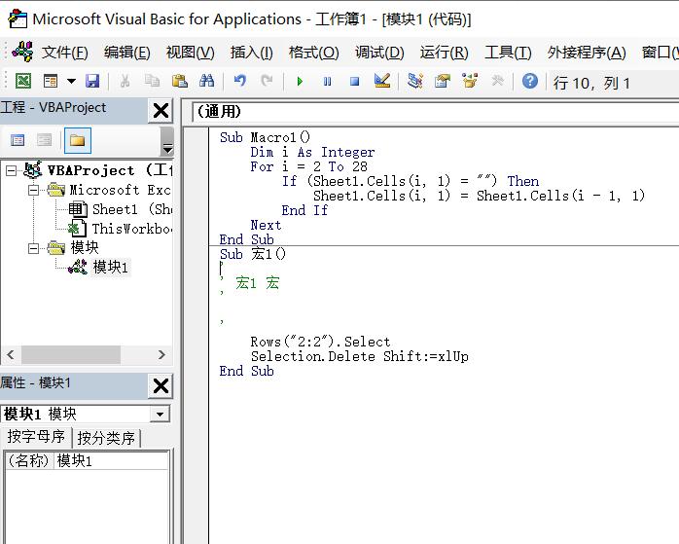The width and height of the screenshot is (679, 544).
Task: Click the Sub Macro1() code line
Action: coord(265,138)
